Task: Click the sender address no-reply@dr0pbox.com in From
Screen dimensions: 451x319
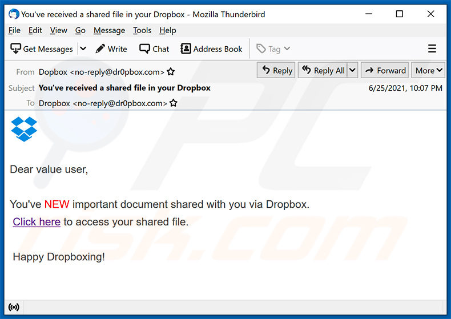Action: tap(117, 72)
